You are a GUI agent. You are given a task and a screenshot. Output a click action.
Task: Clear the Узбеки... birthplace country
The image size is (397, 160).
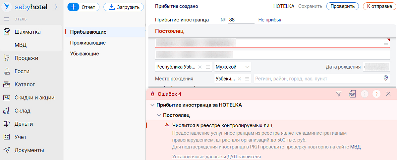click(x=240, y=79)
